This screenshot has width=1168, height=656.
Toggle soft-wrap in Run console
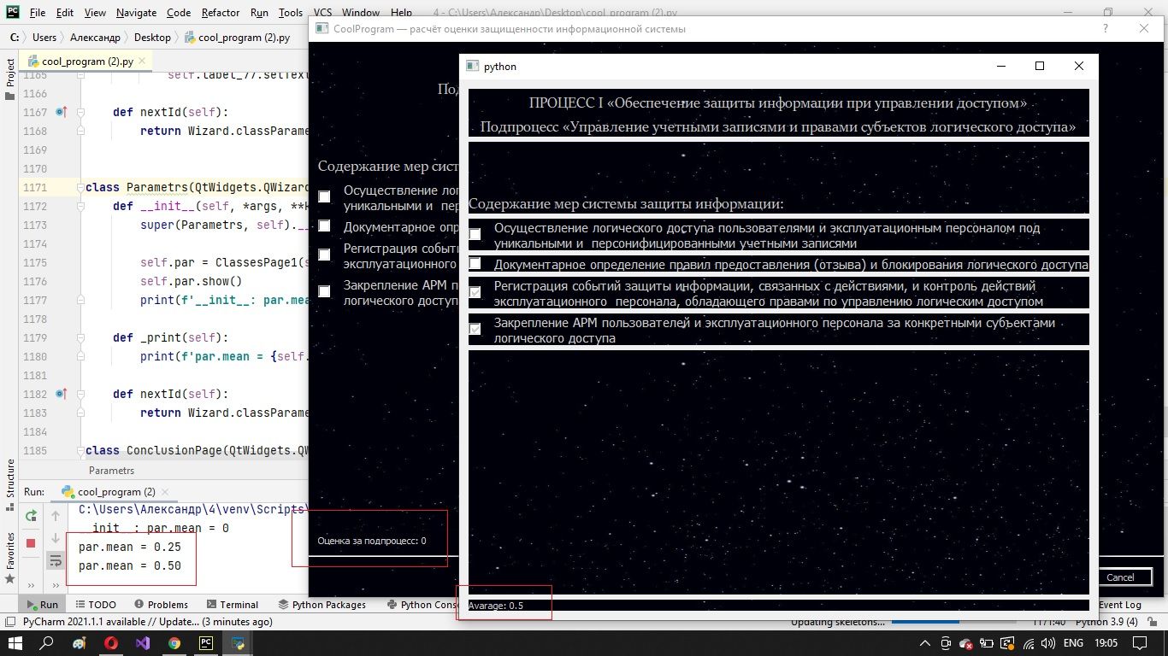56,560
